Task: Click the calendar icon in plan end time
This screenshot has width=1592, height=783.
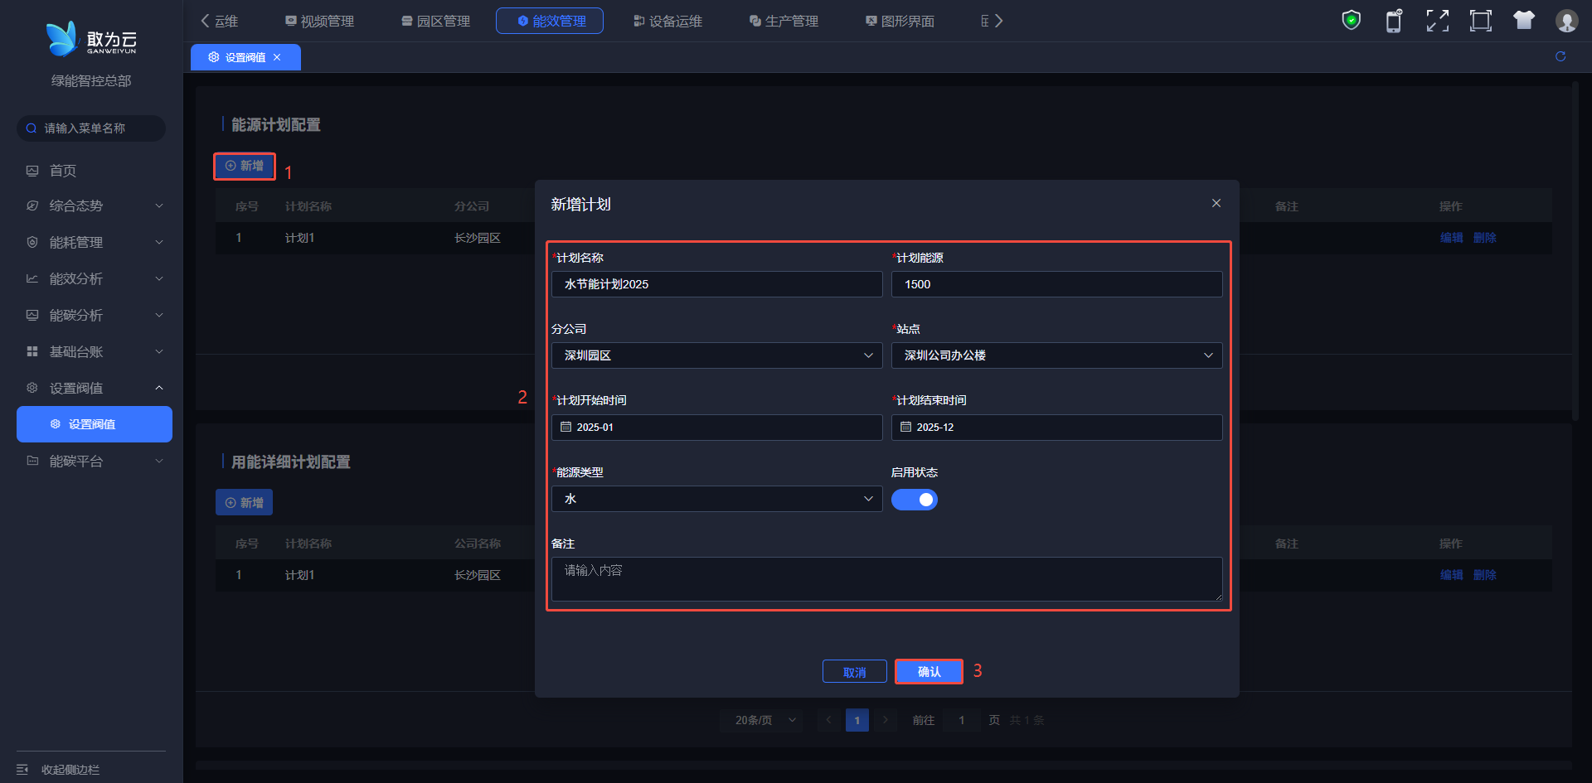Action: pyautogui.click(x=906, y=427)
